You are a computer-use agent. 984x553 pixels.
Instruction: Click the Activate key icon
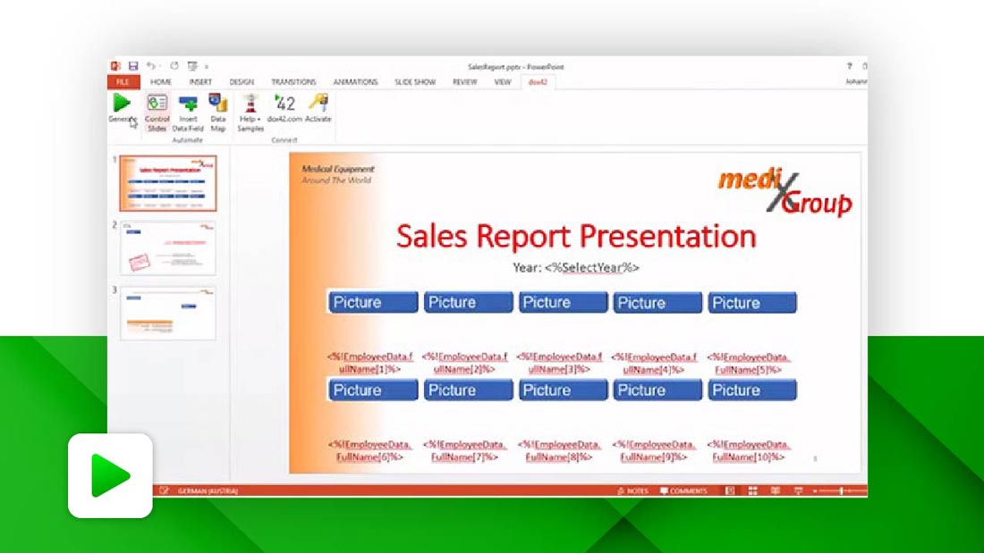(318, 108)
